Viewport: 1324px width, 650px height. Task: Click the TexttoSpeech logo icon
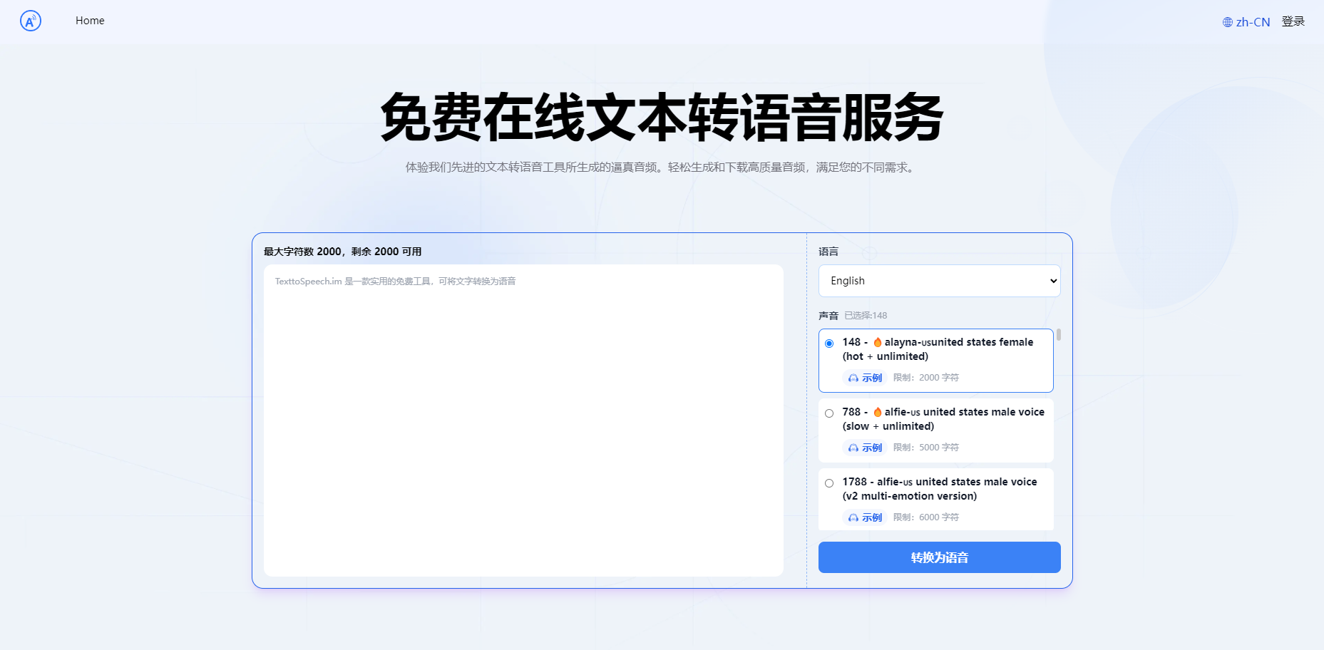click(x=31, y=21)
